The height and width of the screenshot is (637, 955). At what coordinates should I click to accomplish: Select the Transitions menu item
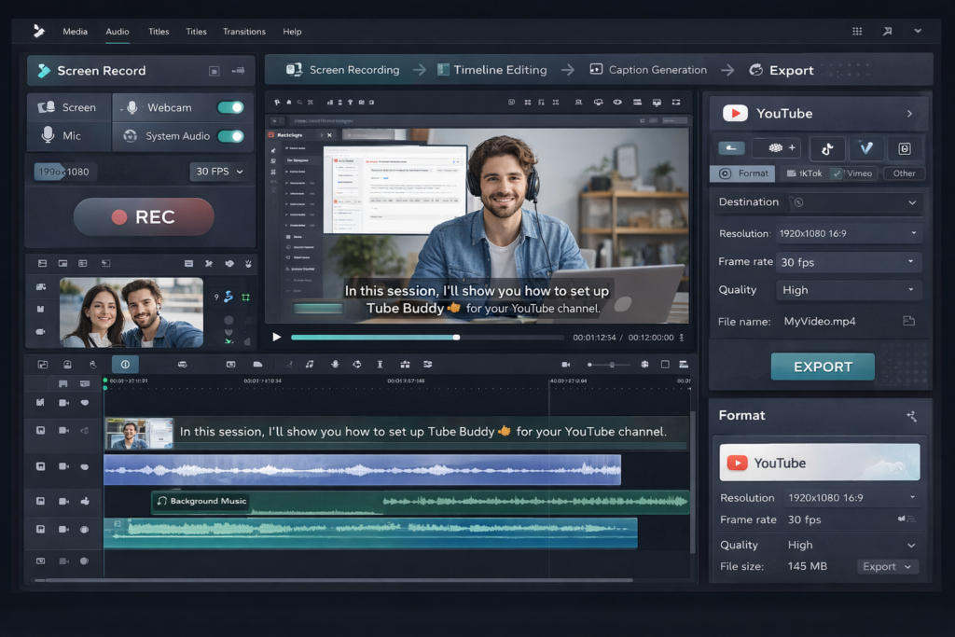click(243, 31)
